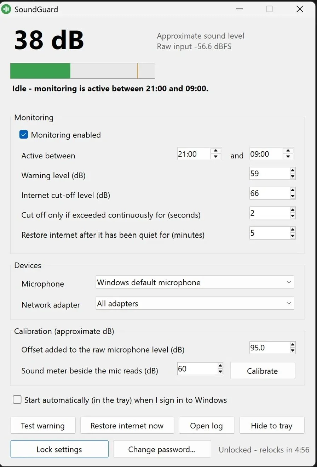Increase calibration offset with up arrow
The height and width of the screenshot is (467, 317).
293,345
